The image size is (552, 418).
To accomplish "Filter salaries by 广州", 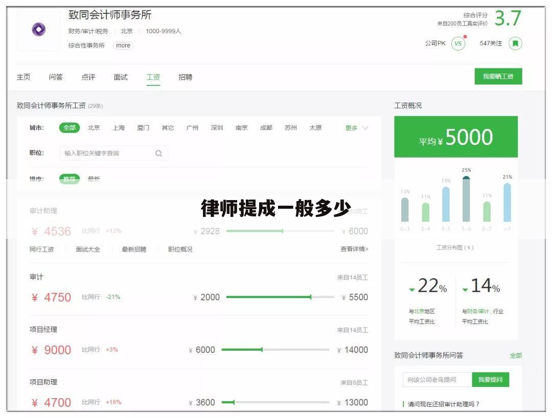I will coord(192,128).
